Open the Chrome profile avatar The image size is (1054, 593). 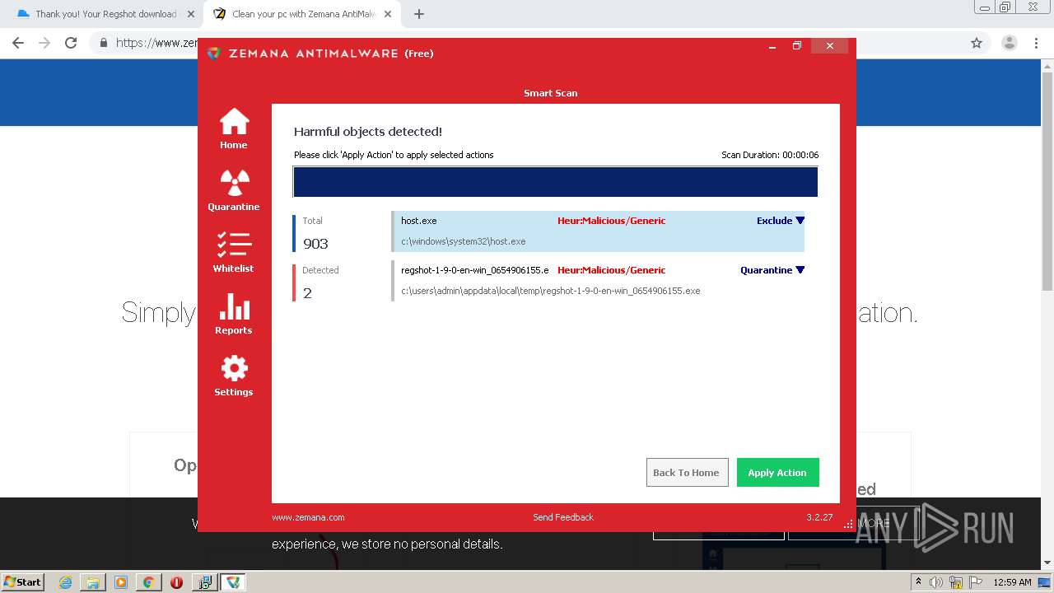click(x=1009, y=43)
